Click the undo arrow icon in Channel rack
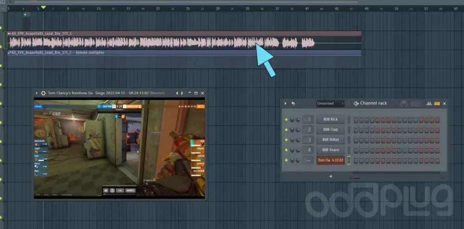This screenshot has height=229, width=464. coord(293,104)
